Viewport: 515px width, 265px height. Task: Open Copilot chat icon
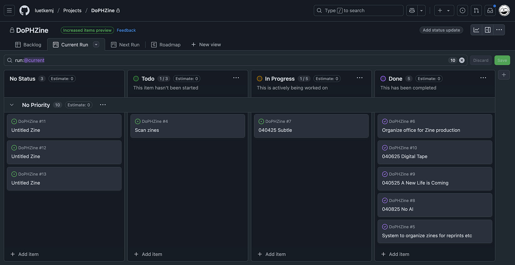tap(412, 11)
